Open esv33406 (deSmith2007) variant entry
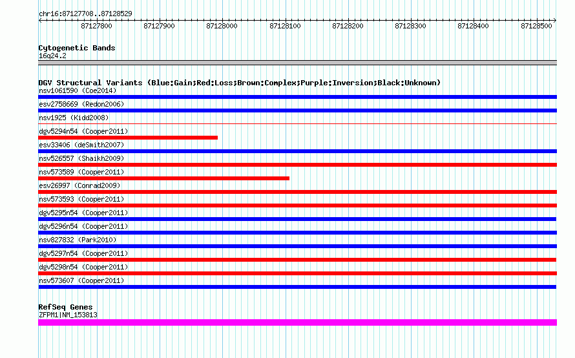 81,145
